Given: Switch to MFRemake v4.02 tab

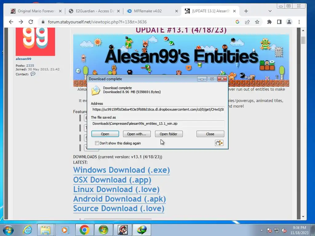Looking at the screenshot, I should [148, 11].
